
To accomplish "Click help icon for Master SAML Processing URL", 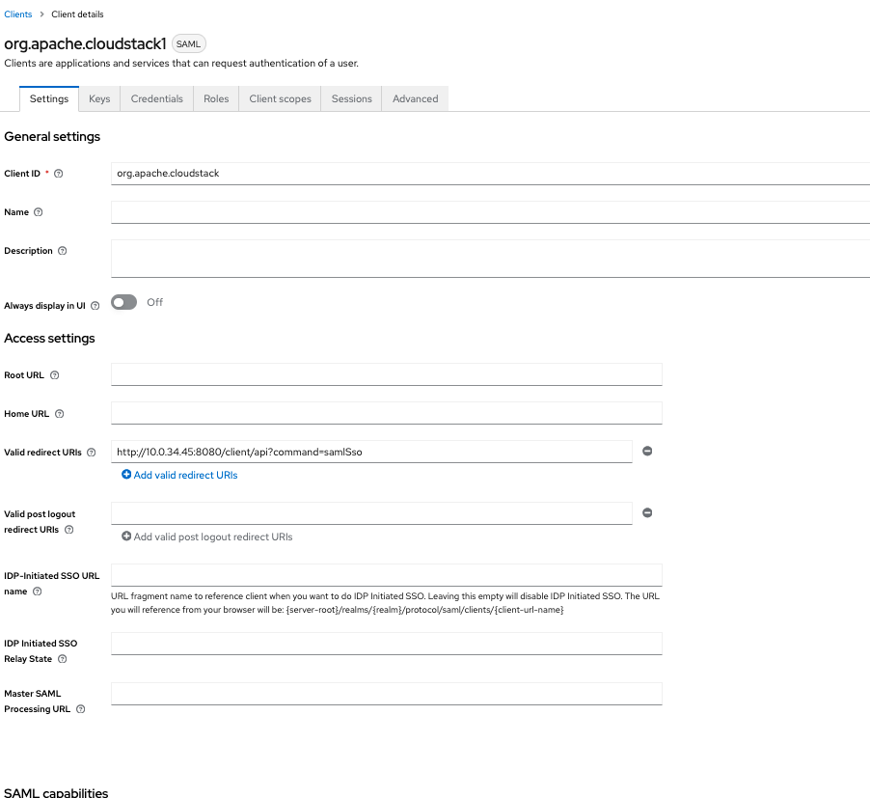I will click(80, 709).
